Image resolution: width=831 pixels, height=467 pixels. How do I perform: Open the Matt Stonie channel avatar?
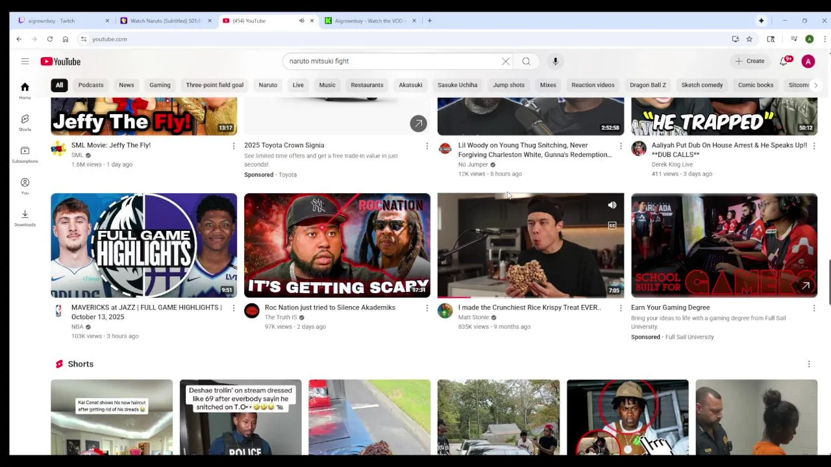point(445,311)
